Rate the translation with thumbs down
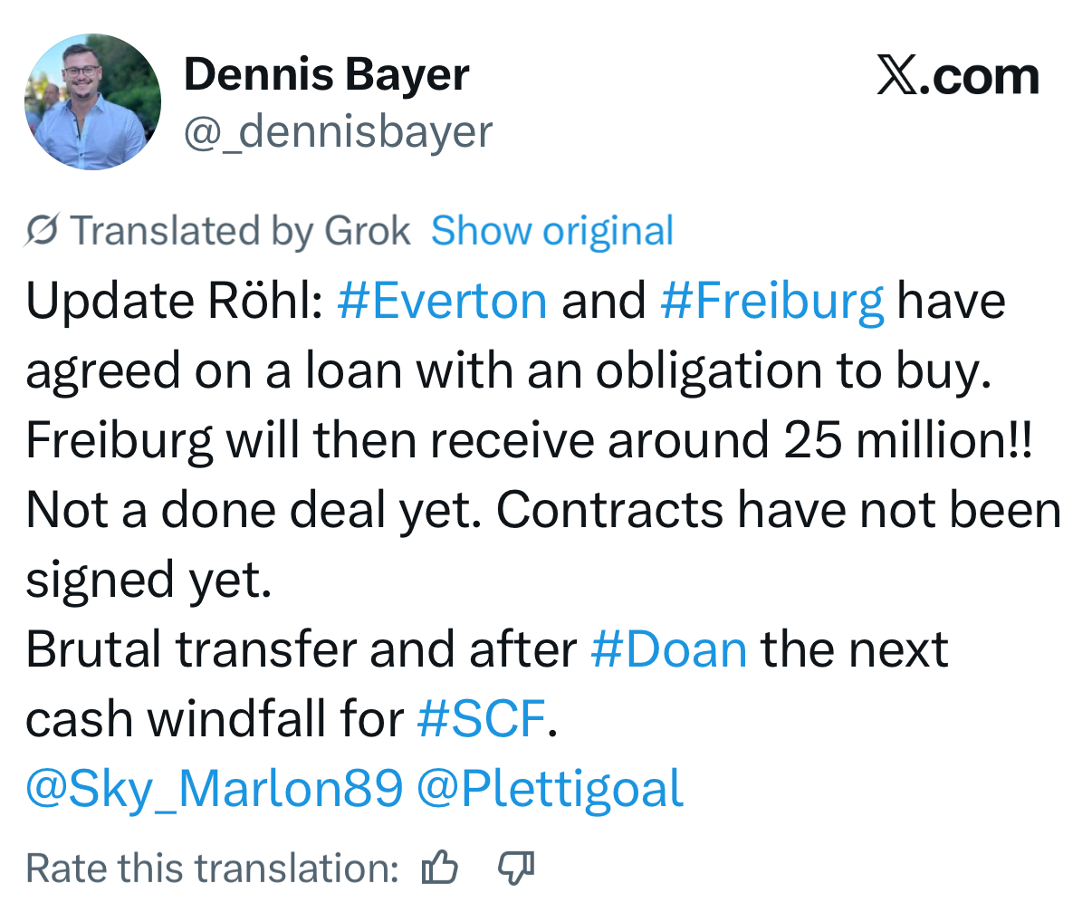The width and height of the screenshot is (1092, 922). click(x=516, y=868)
